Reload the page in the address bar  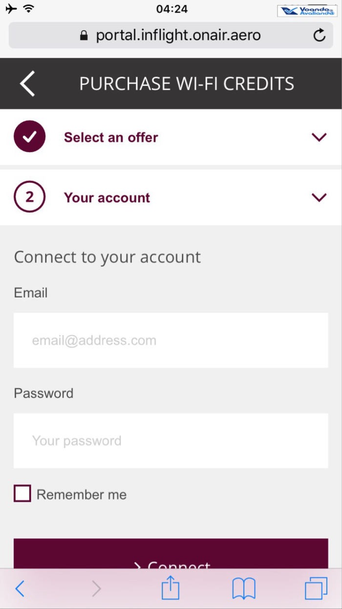(x=319, y=35)
